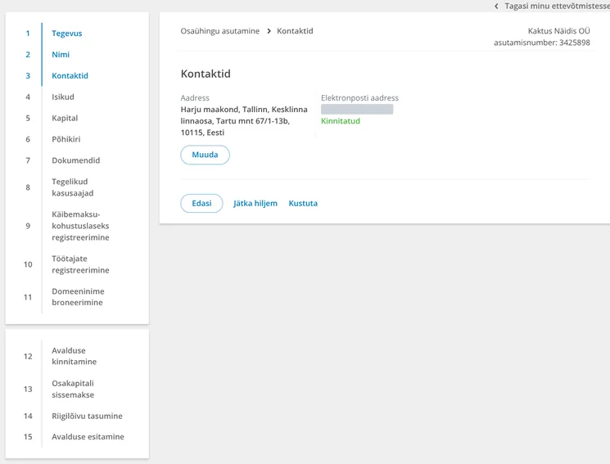Viewport: 610px width, 464px height.
Task: Open the Põhikiri step
Action: [x=66, y=139]
